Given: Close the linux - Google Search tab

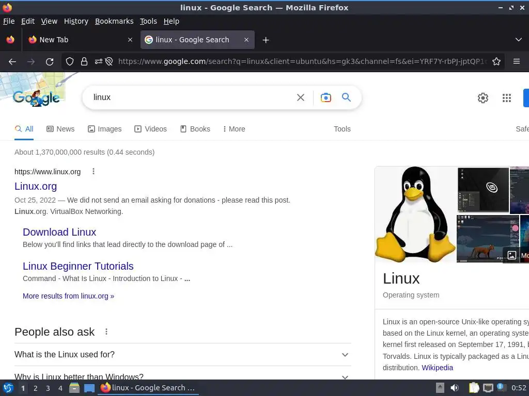Looking at the screenshot, I should pos(246,40).
